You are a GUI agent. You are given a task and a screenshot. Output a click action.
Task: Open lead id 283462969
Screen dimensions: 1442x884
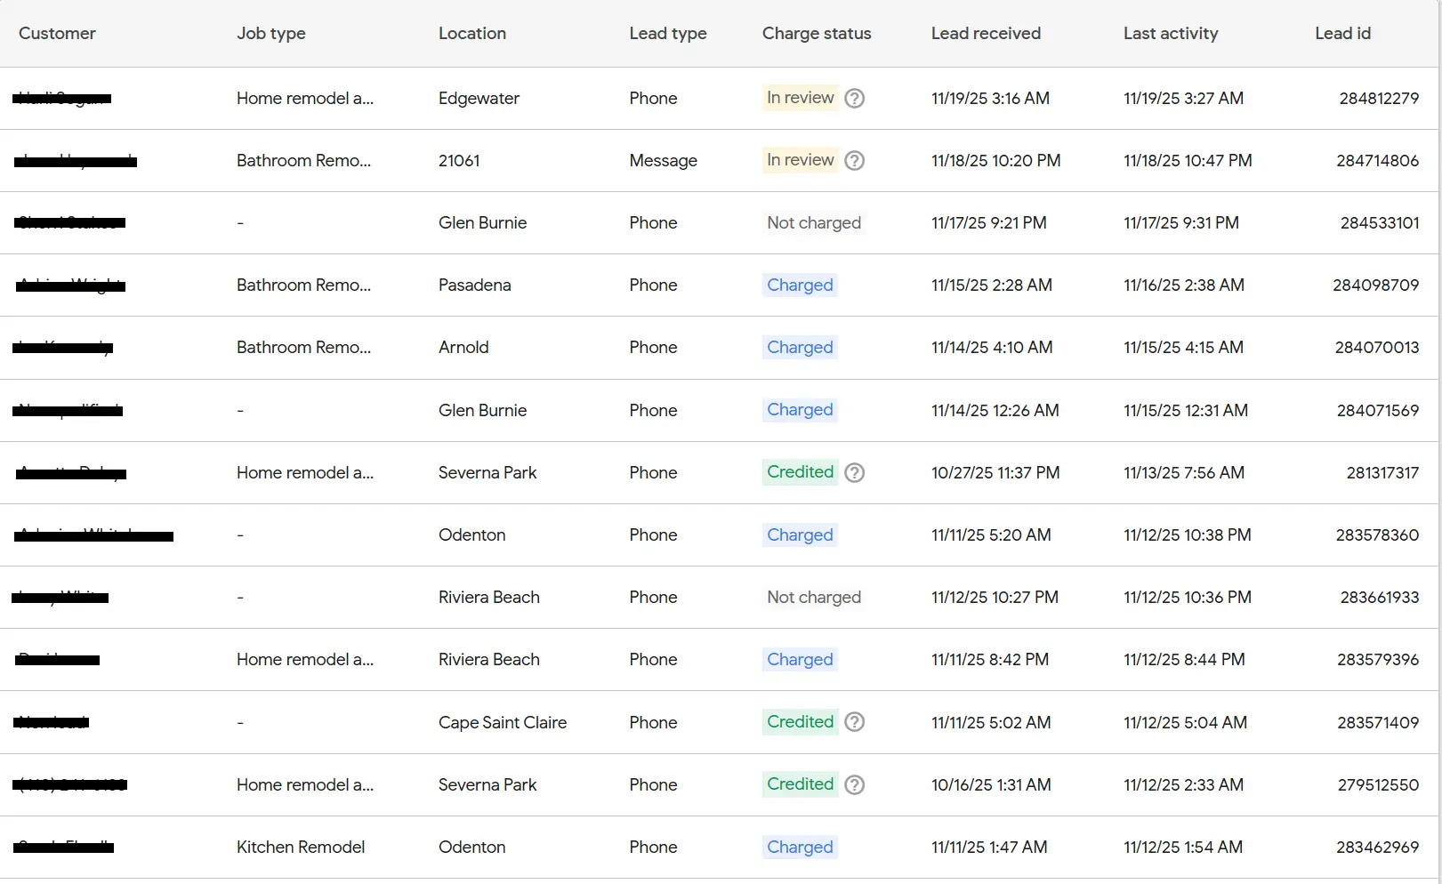1376,847
